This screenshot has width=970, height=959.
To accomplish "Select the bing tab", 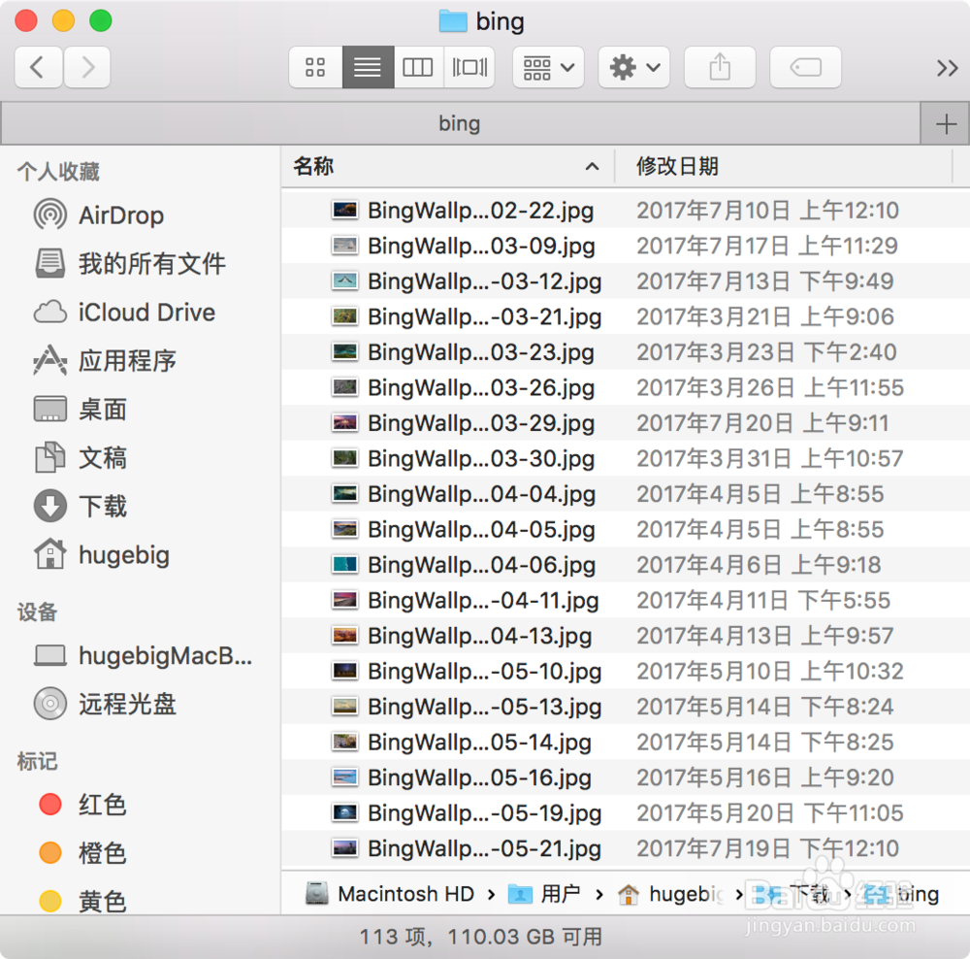I will pos(460,123).
